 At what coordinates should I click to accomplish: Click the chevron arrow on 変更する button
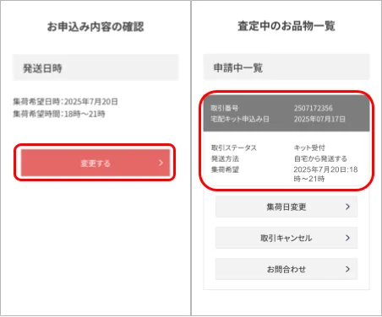tap(161, 163)
